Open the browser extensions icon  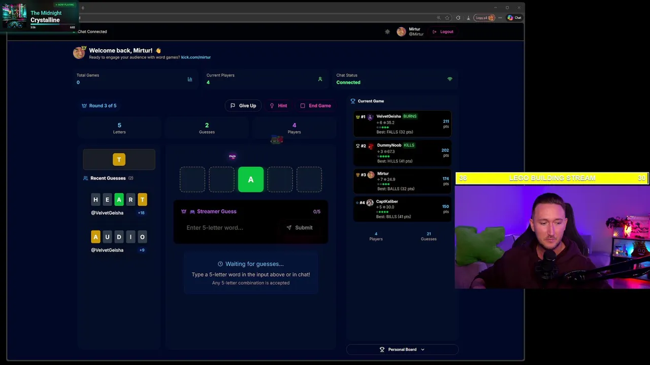[x=458, y=18]
